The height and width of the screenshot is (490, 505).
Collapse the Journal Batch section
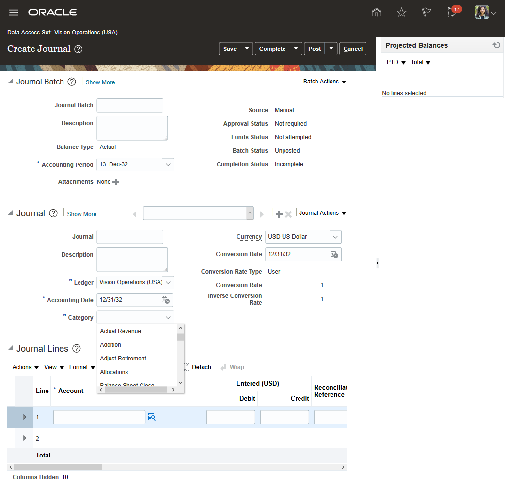(10, 81)
